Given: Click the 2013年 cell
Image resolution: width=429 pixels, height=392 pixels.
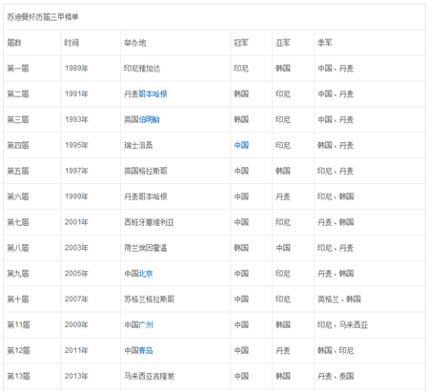Looking at the screenshot, I should tap(76, 377).
